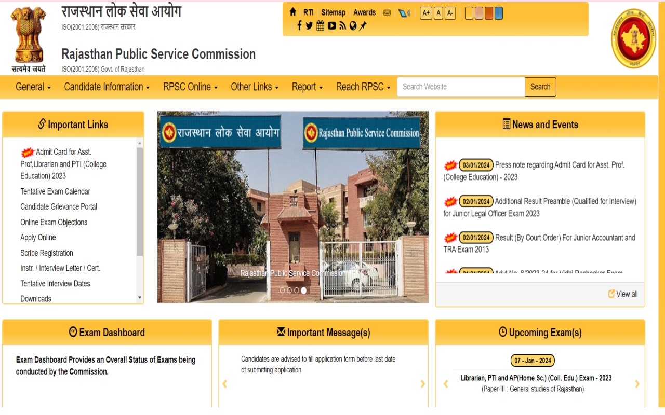Open Tentative Interview Dates link

coord(55,283)
